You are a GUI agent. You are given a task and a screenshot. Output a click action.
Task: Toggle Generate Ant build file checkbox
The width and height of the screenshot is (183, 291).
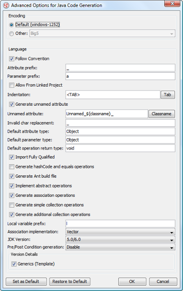11,176
